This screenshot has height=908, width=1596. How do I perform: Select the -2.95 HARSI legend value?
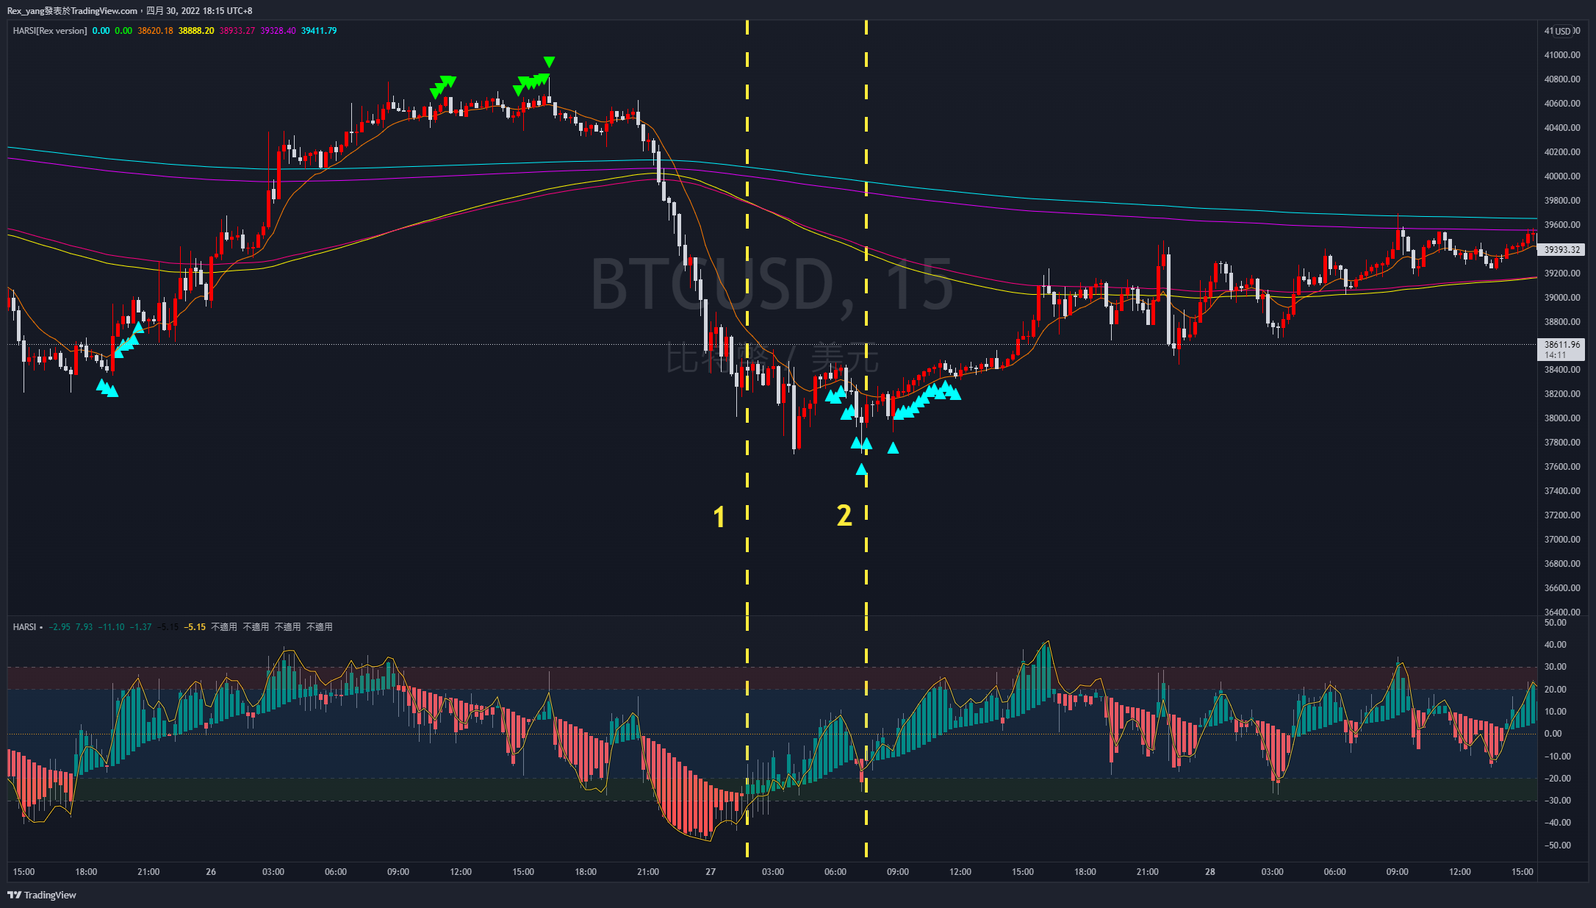coord(60,627)
